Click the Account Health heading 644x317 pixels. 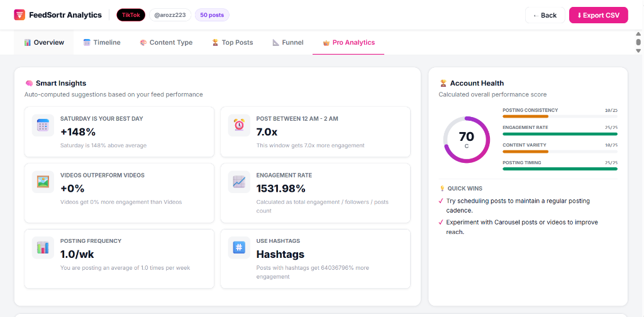477,84
